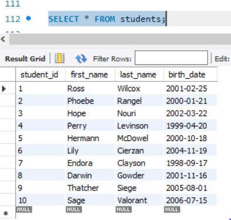Click the scroll left arrow

(3, 39)
